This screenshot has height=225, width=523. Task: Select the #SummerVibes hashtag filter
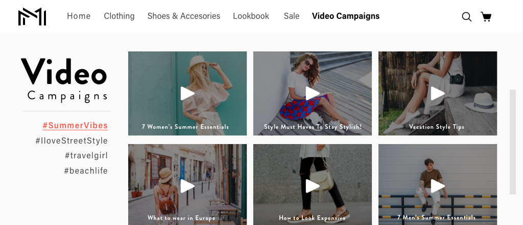pos(75,126)
